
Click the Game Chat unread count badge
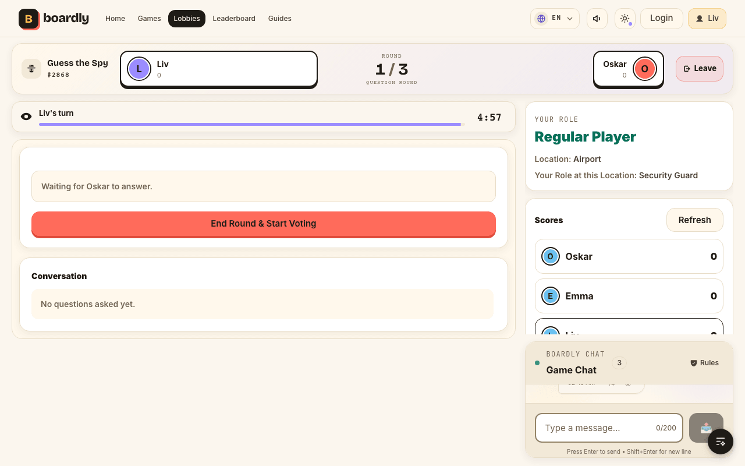(619, 363)
